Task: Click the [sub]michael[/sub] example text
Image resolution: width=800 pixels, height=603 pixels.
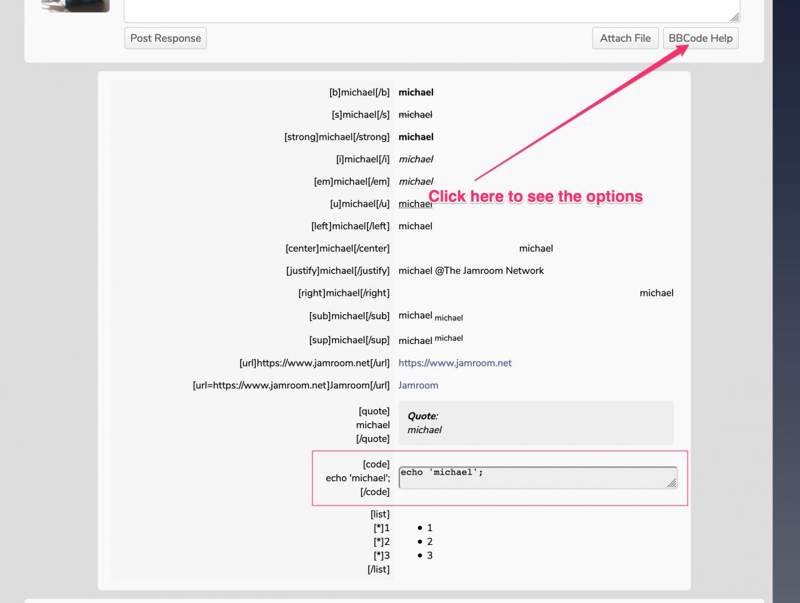Action: click(x=349, y=316)
